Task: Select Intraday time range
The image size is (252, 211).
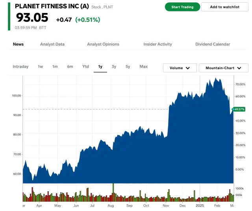Action: tap(20, 67)
